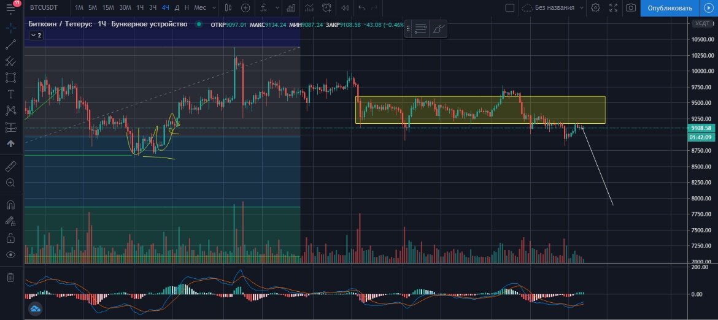Create an alert with alarm clock icon
The height and width of the screenshot is (320, 718).
pyautogui.click(x=327, y=8)
